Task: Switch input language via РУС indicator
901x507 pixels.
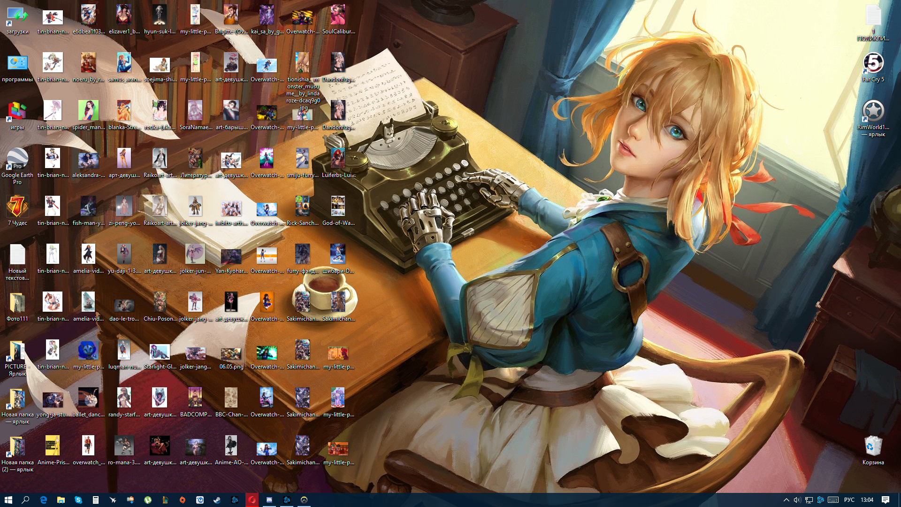Action: (849, 500)
